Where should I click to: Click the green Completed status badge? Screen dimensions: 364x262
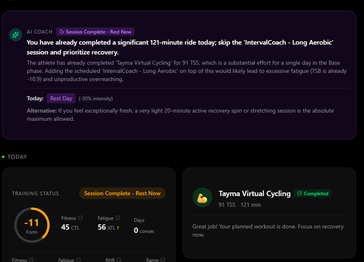tap(313, 194)
